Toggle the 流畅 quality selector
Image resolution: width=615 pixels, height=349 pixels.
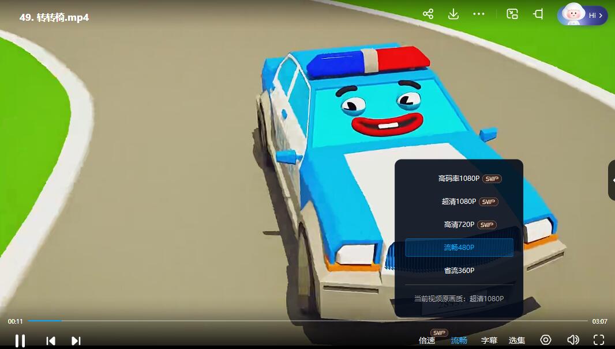click(x=459, y=340)
